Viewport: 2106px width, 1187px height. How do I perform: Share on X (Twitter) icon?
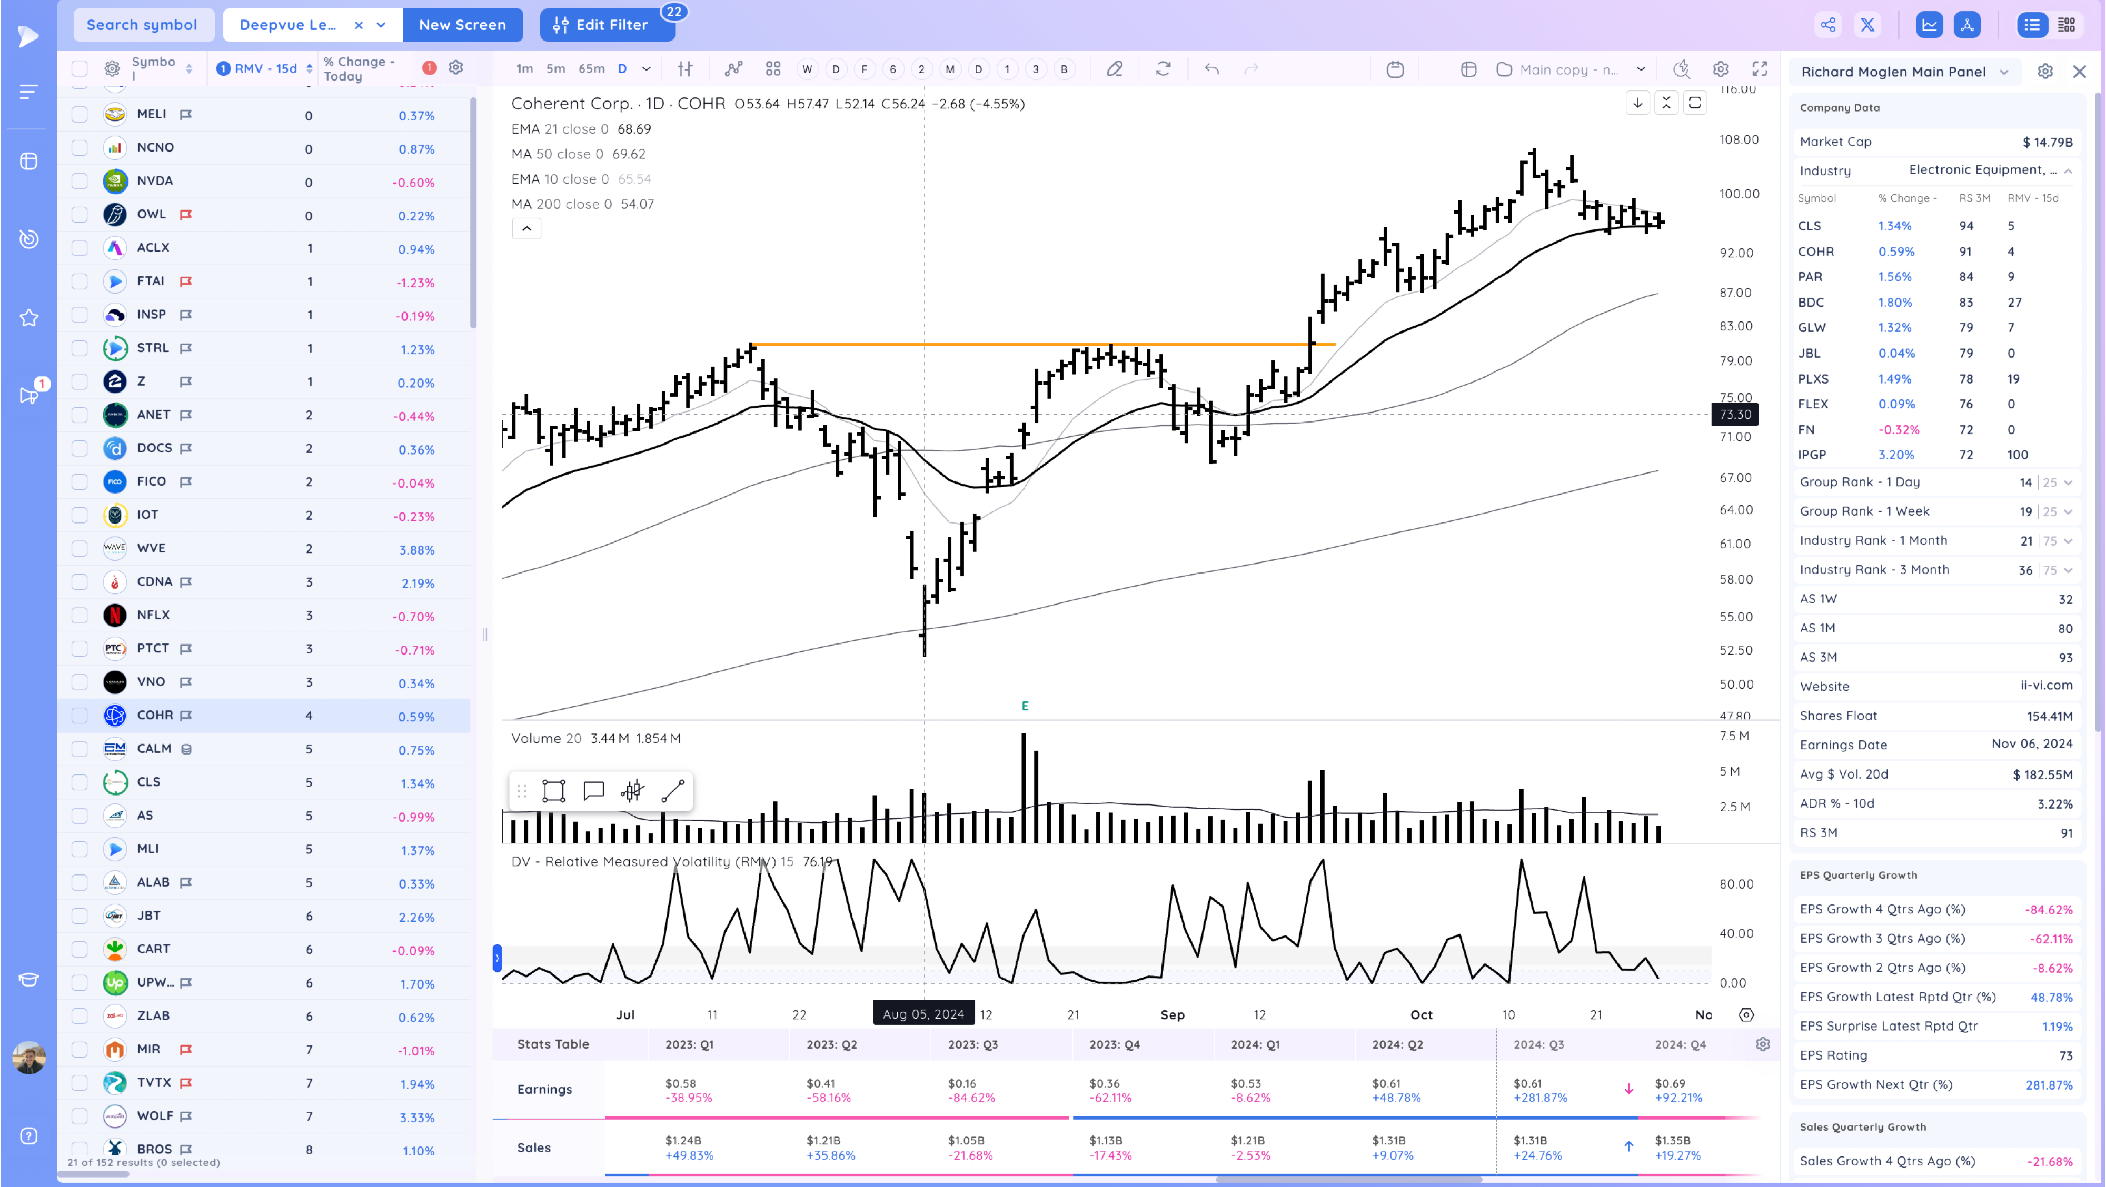1867,25
